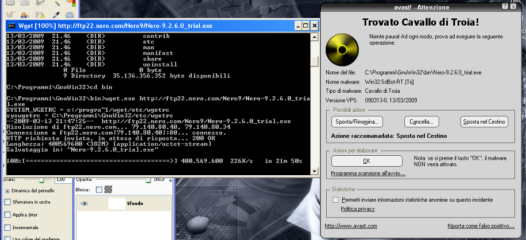Click the OK button in avast! alert
Image resolution: width=526 pixels, height=240 pixels.
point(367,161)
